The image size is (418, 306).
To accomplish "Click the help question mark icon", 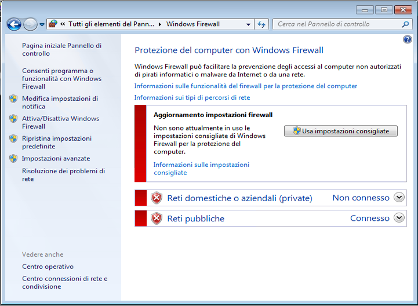I will pos(407,39).
